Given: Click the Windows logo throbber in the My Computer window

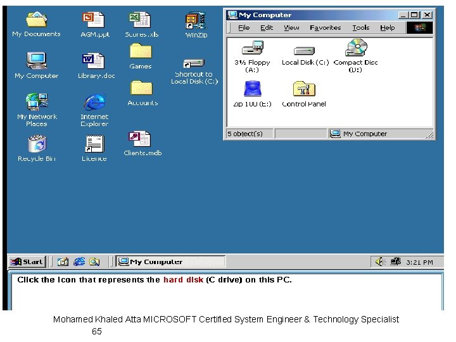Looking at the screenshot, I should tap(419, 28).
